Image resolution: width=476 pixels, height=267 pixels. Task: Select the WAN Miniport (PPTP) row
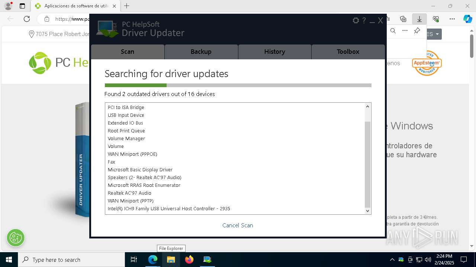(235, 201)
